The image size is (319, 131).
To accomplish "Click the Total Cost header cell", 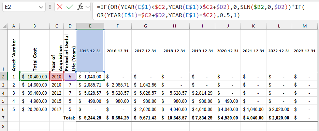I will point(34,51).
